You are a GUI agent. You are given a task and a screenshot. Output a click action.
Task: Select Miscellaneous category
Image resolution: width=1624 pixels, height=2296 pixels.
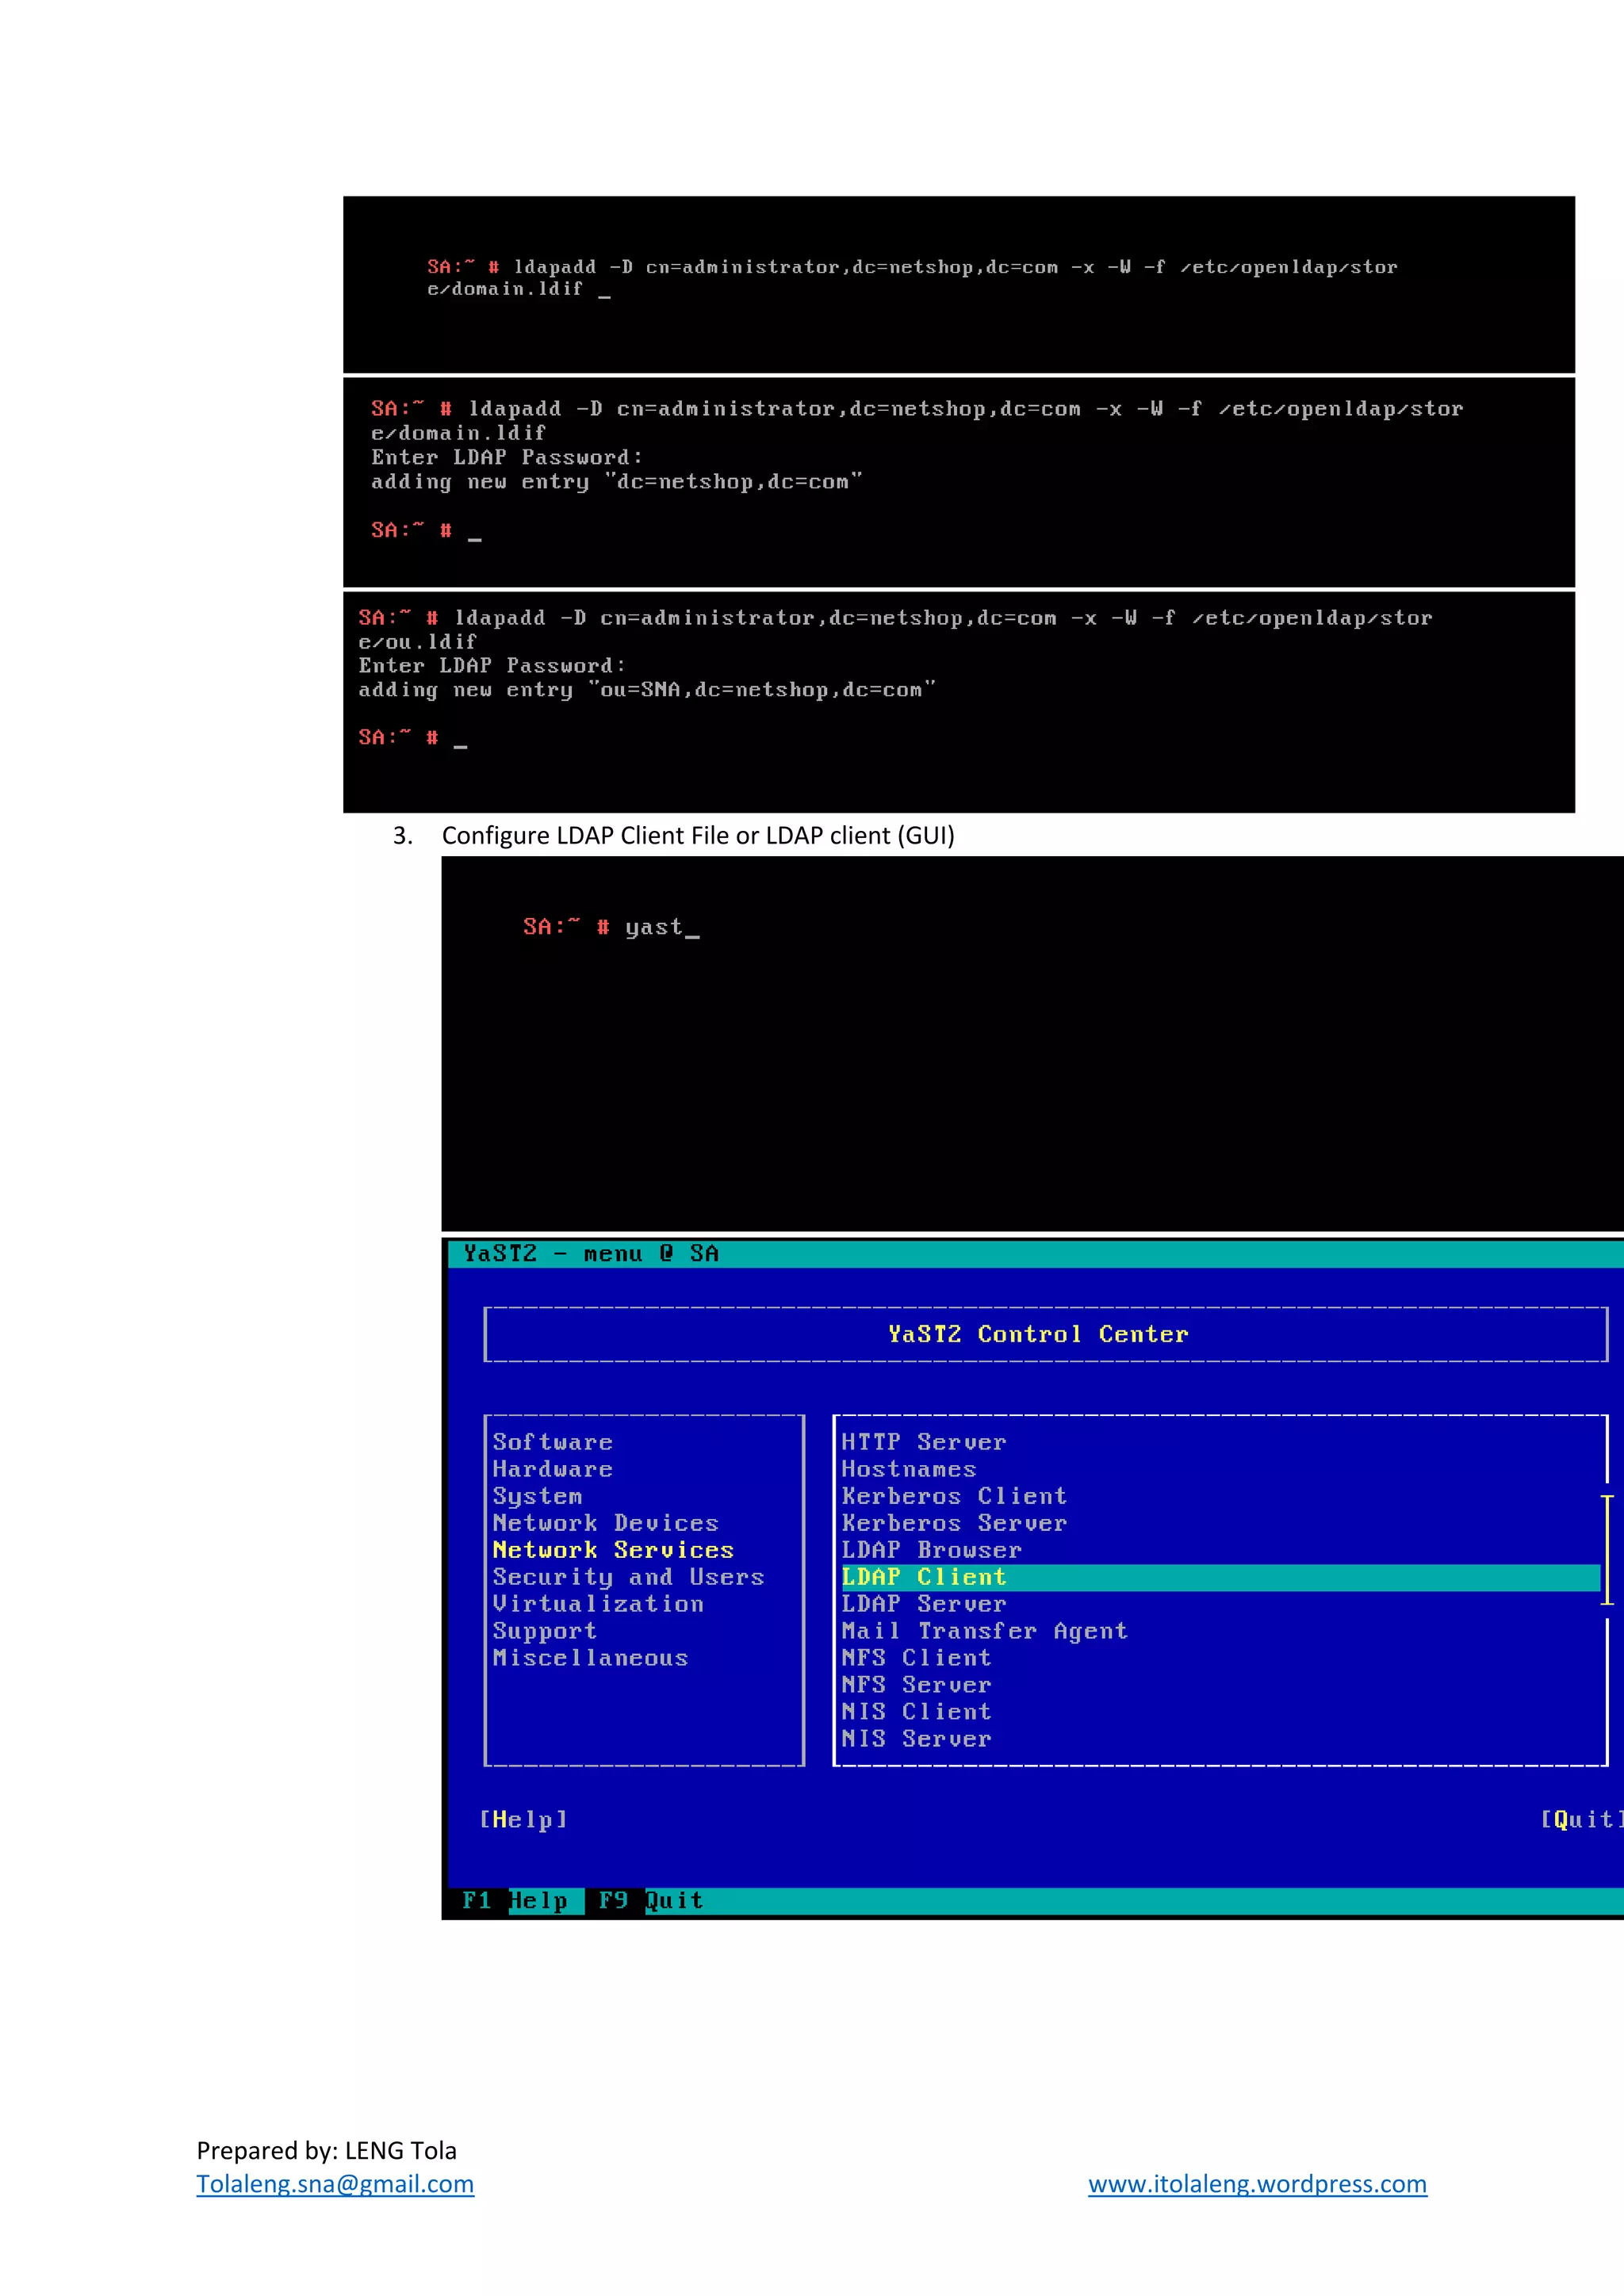(x=590, y=1658)
